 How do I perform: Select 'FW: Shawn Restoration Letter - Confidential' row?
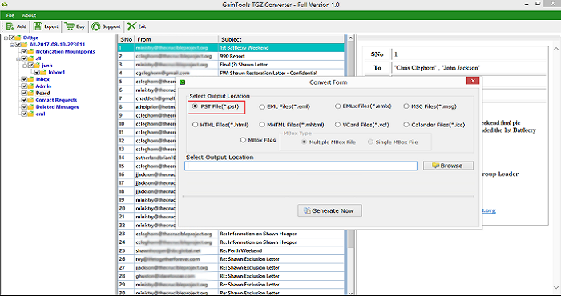click(231, 73)
